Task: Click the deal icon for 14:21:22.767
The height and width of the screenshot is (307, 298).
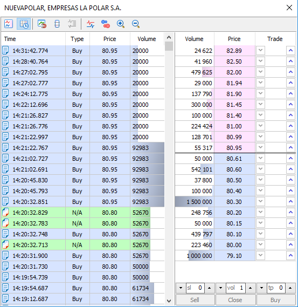Action: pos(5,148)
